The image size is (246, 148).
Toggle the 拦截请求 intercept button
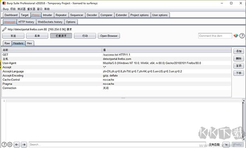click(x=61, y=36)
